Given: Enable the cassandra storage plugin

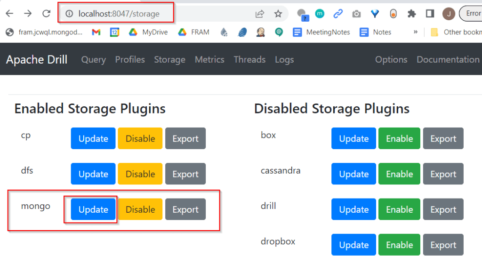Looking at the screenshot, I should click(x=399, y=174).
